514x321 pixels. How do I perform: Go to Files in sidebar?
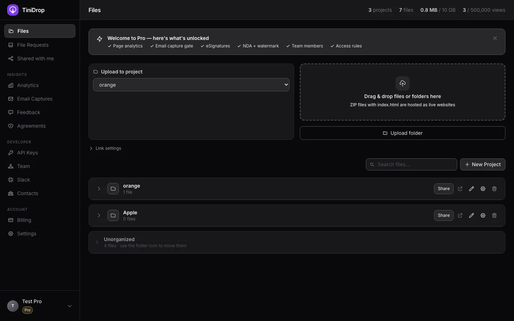pos(40,31)
